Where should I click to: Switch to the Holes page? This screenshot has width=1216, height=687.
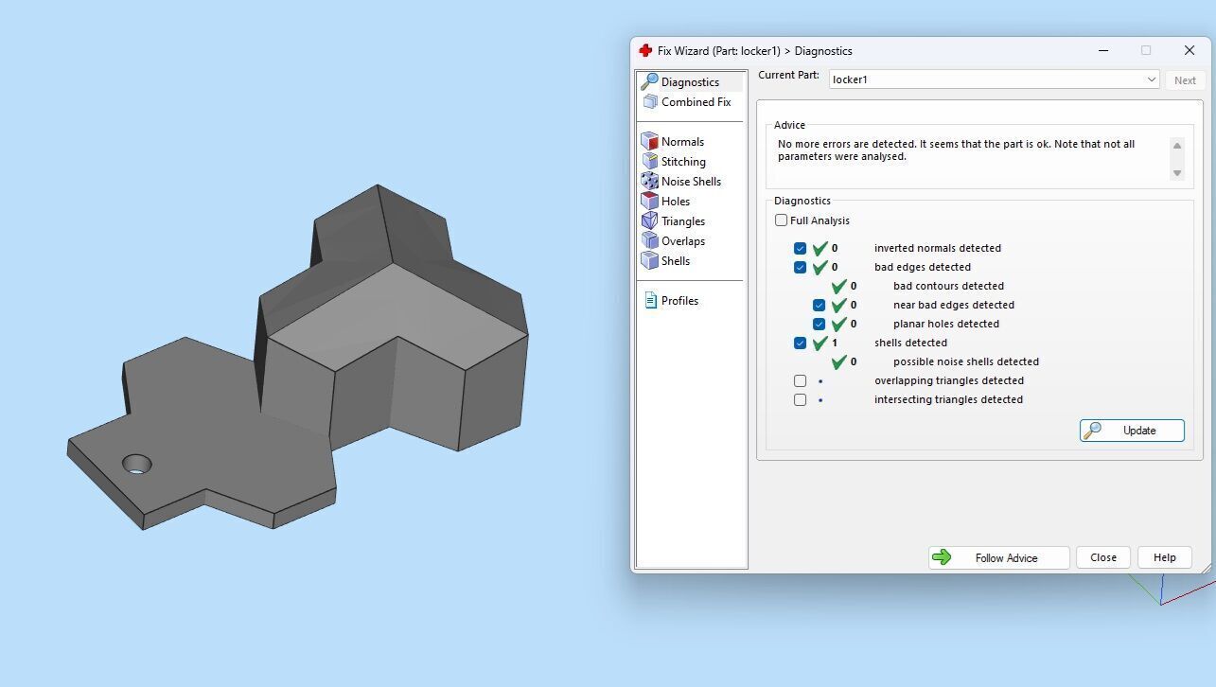point(676,202)
